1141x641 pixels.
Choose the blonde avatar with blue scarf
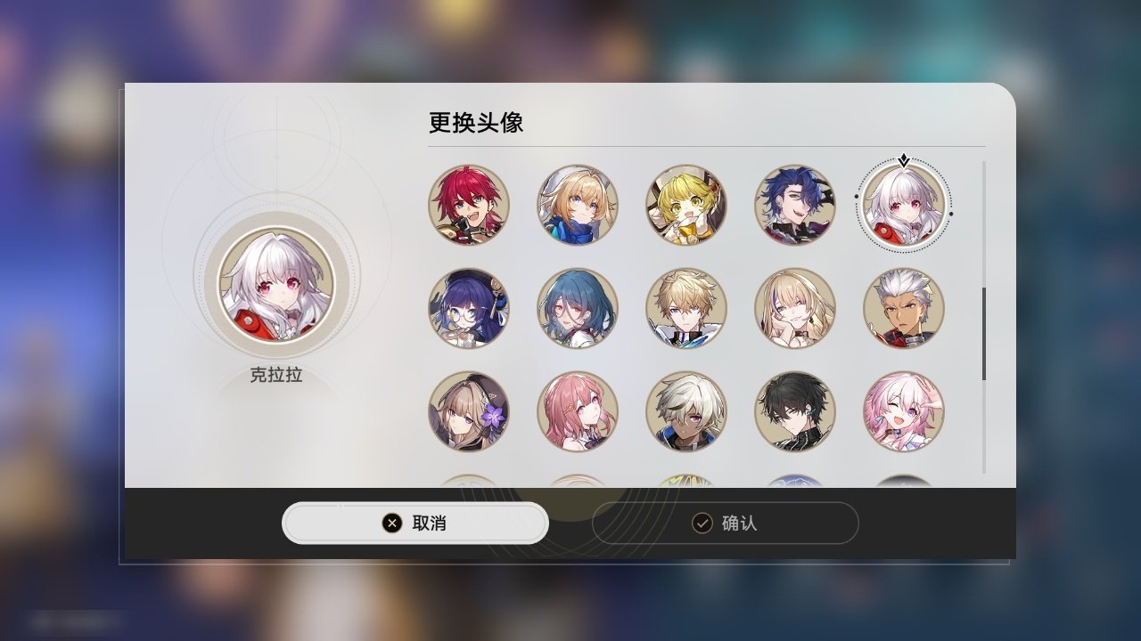[577, 205]
